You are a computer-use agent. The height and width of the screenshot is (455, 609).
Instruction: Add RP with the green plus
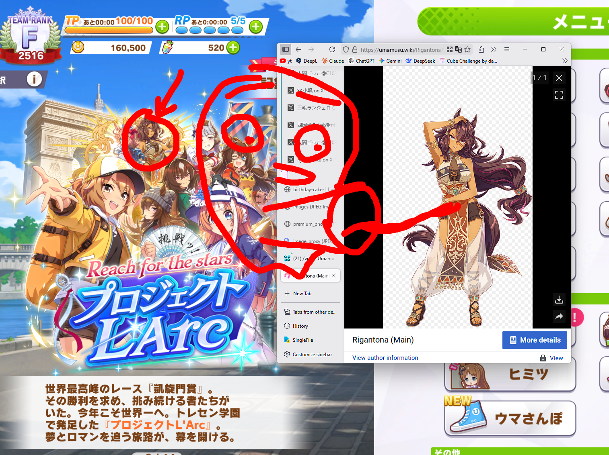(x=256, y=27)
